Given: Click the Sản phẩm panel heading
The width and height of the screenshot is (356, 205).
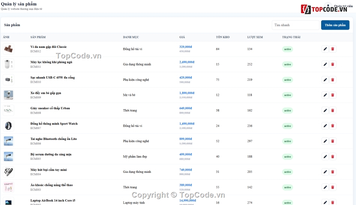Looking at the screenshot, I should pyautogui.click(x=12, y=25).
